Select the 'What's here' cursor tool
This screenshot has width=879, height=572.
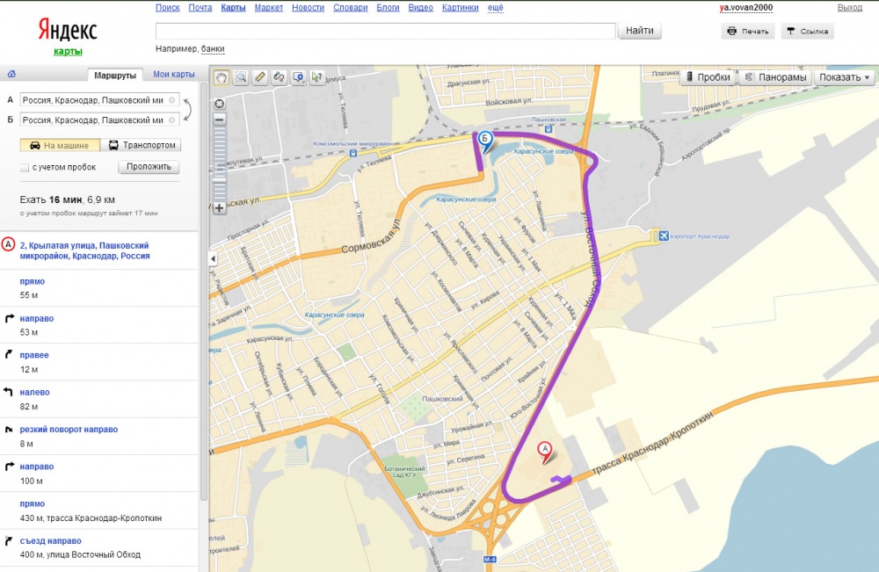317,77
